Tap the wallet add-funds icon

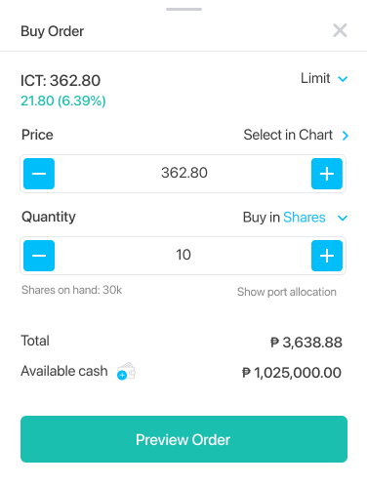tap(126, 371)
